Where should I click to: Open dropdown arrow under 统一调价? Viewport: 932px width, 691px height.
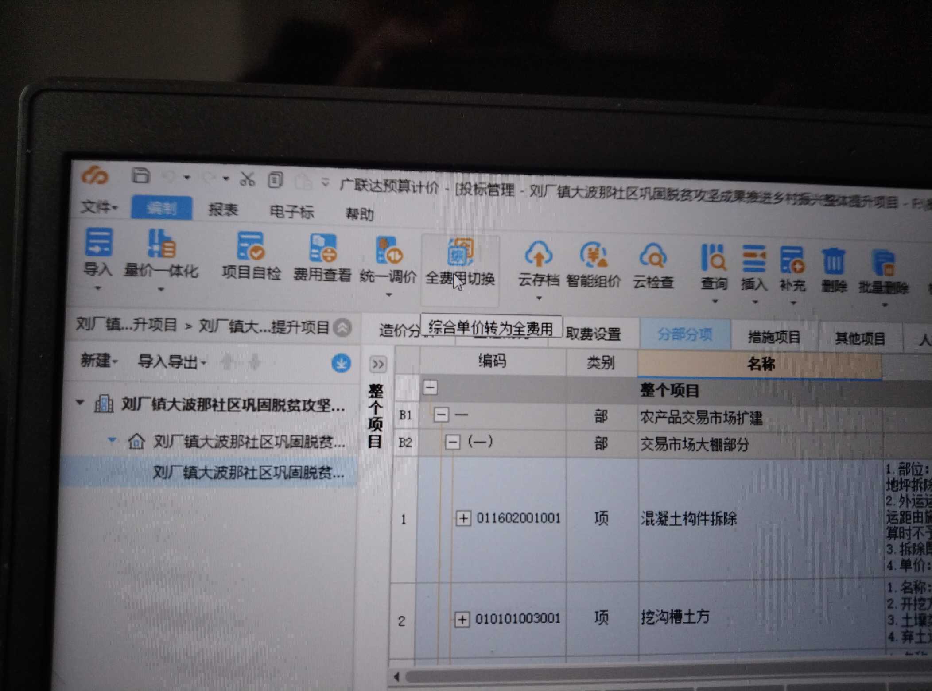[x=388, y=295]
